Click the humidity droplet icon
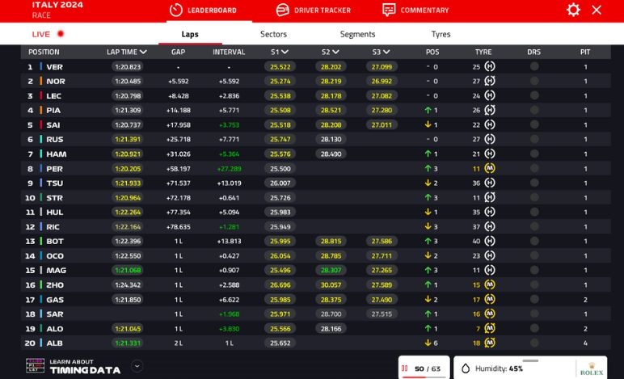 pyautogui.click(x=466, y=368)
